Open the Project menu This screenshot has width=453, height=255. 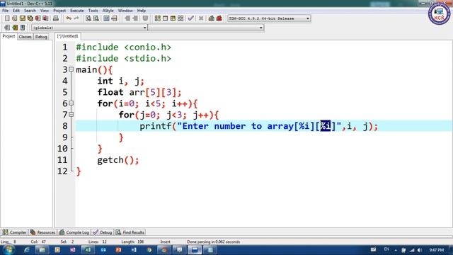[x=59, y=11]
